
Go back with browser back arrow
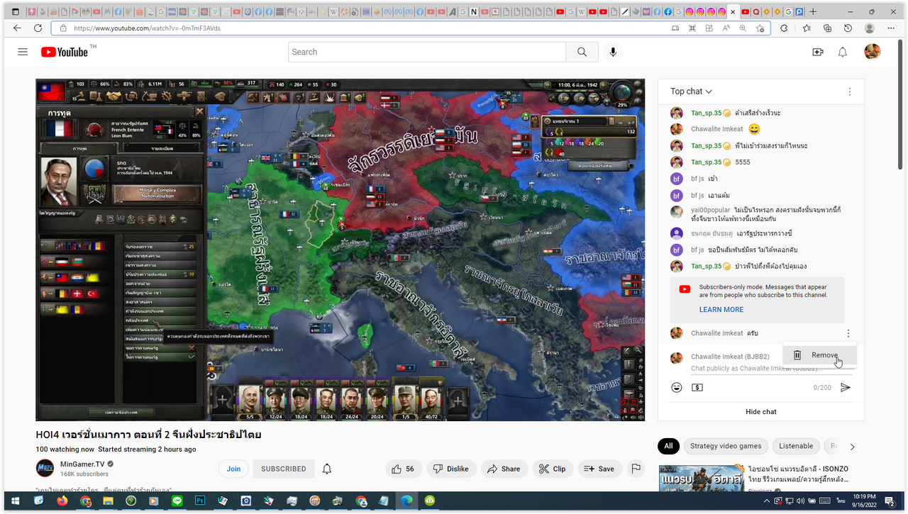pos(17,28)
